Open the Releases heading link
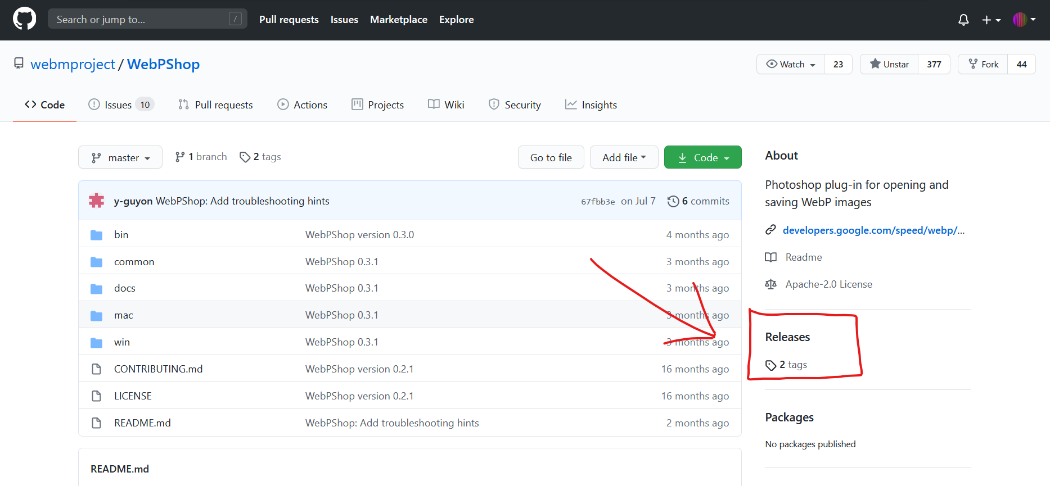 [787, 337]
